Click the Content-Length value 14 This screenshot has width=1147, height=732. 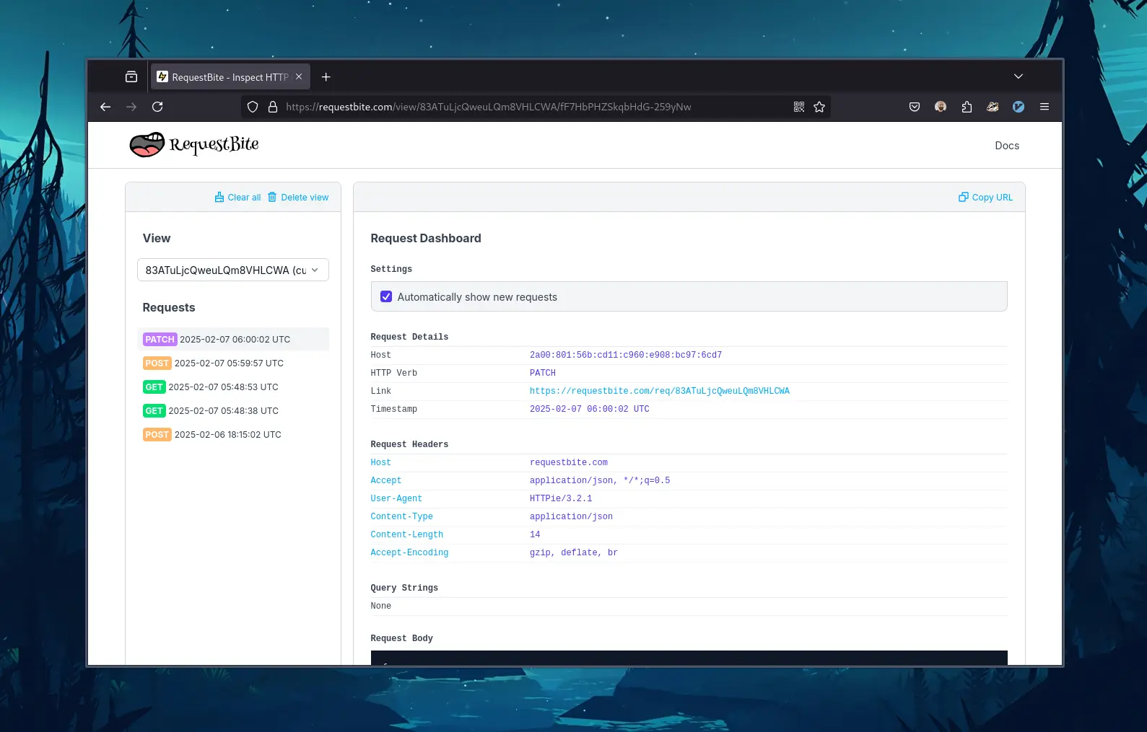(x=535, y=534)
